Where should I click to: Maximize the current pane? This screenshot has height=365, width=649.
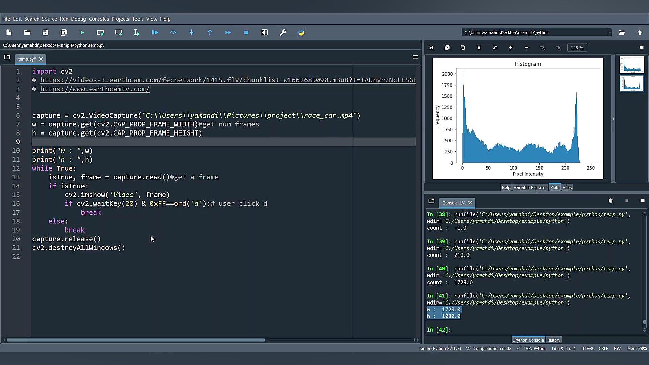265,33
